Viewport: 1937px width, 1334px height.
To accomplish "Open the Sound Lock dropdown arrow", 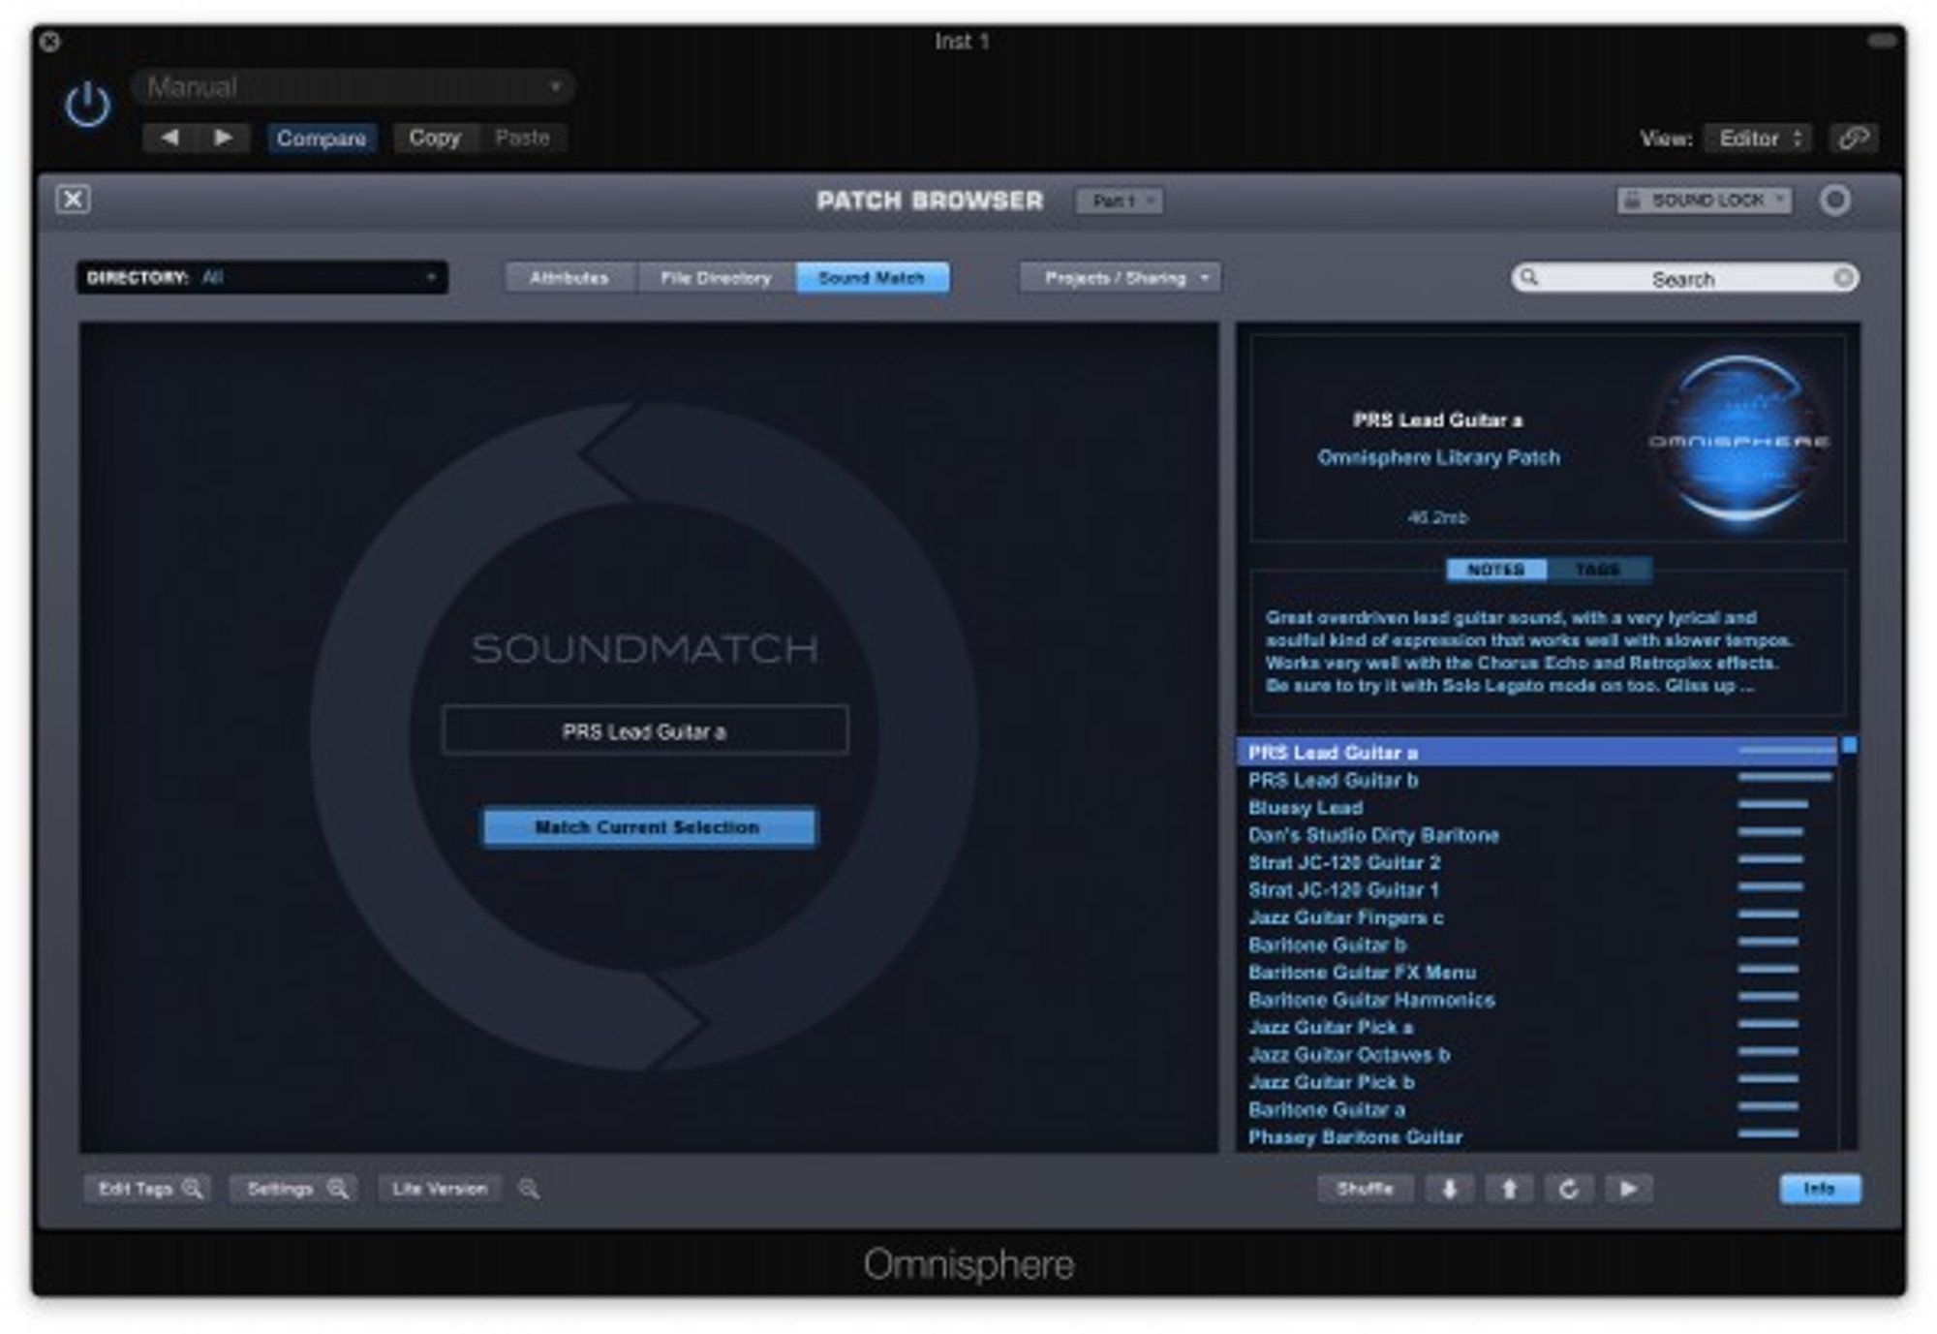I will pyautogui.click(x=1780, y=201).
